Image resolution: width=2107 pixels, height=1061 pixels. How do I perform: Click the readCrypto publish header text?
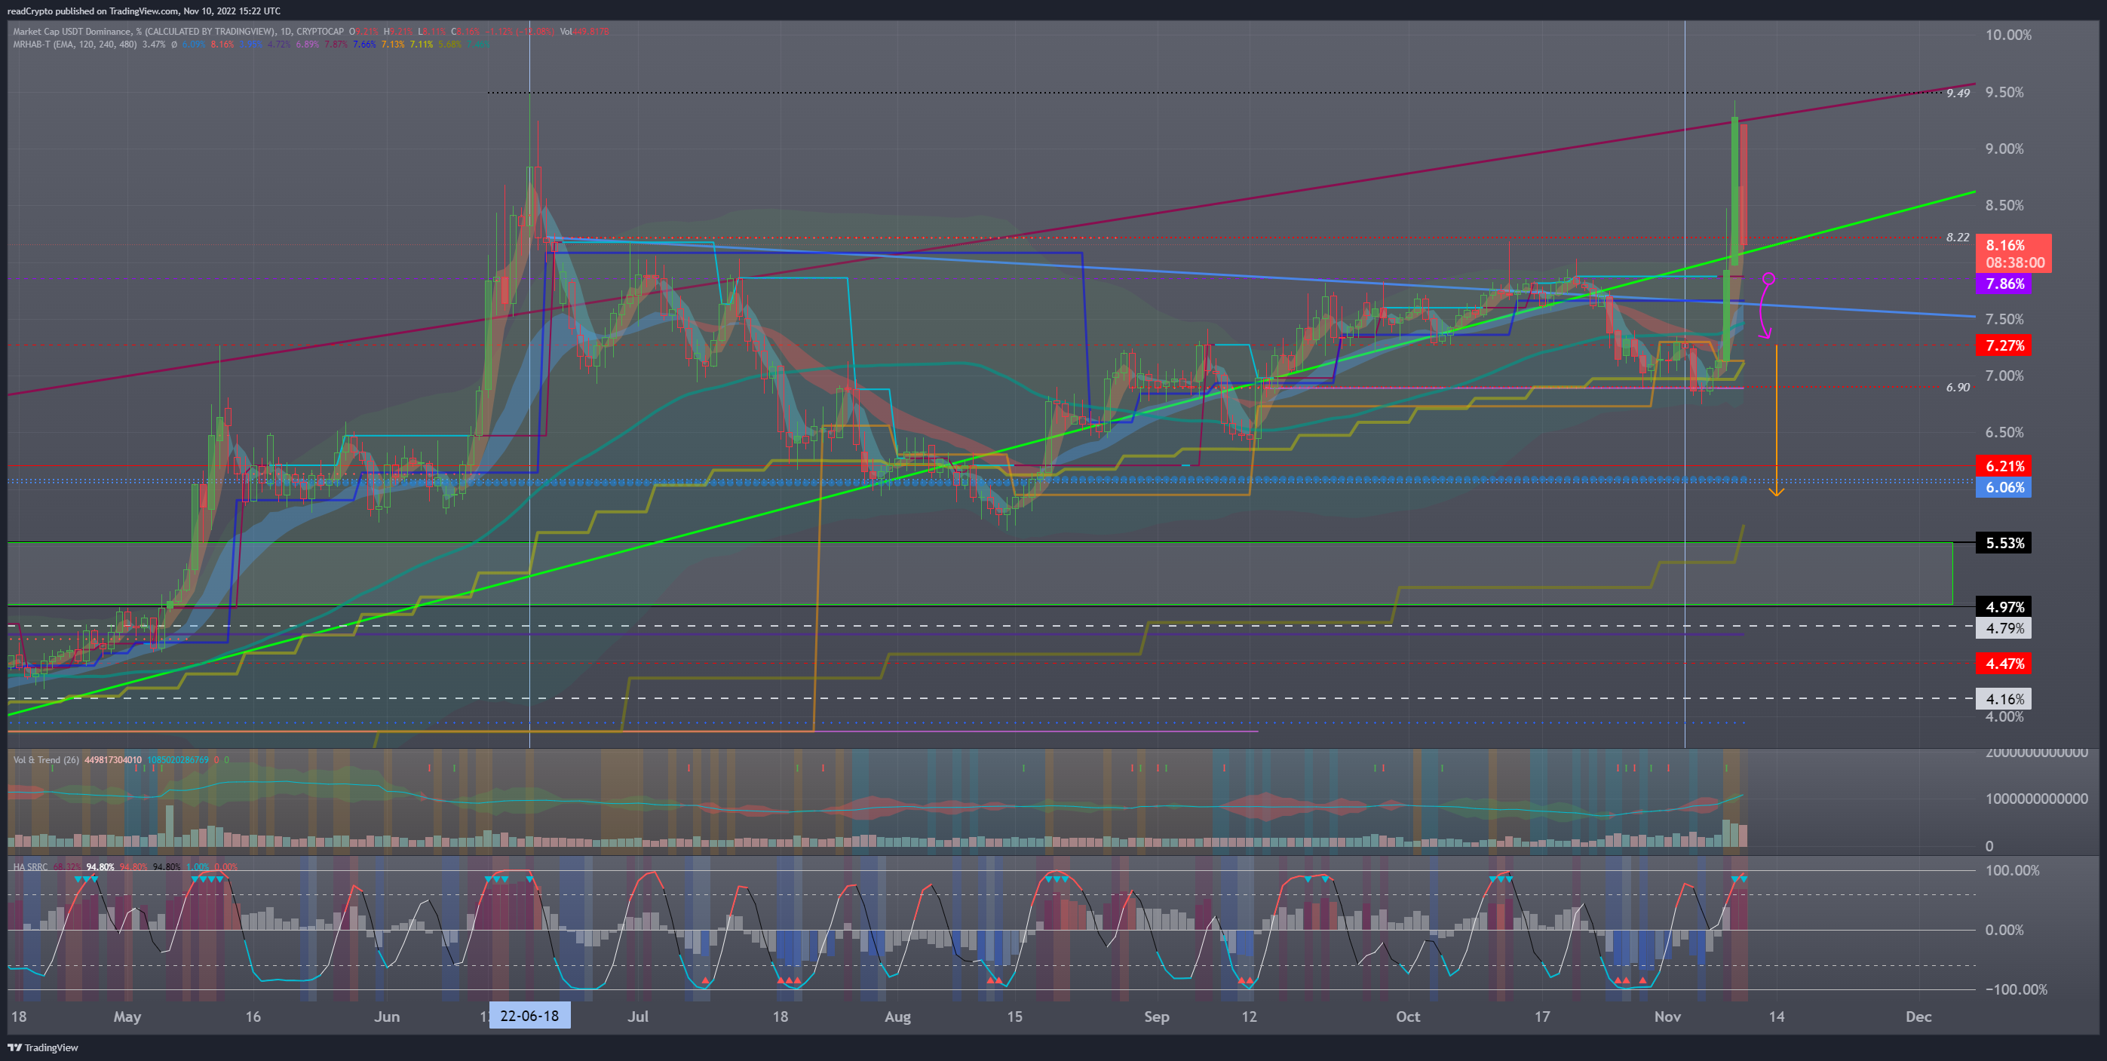pos(143,11)
